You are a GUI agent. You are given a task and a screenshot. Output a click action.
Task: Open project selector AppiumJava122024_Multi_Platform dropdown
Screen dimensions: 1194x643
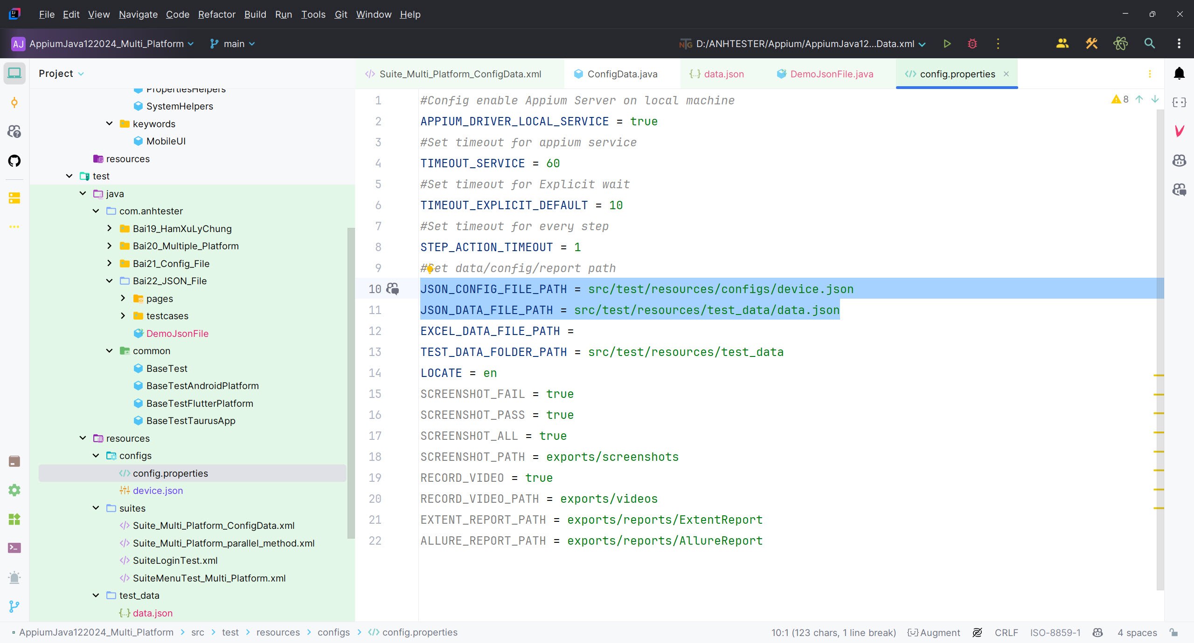pos(103,44)
